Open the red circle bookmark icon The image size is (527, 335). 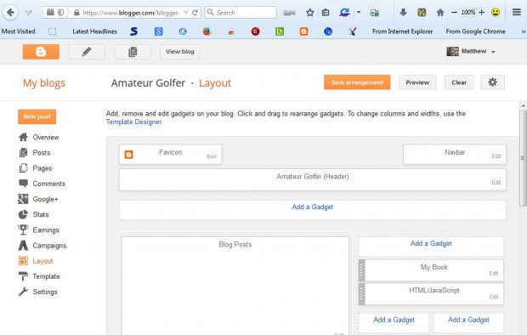tap(256, 31)
